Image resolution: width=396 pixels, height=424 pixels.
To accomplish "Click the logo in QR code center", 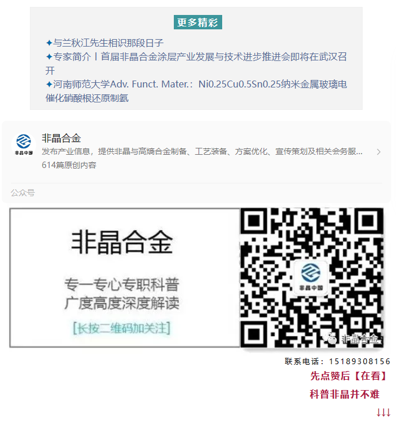I will pyautogui.click(x=311, y=277).
